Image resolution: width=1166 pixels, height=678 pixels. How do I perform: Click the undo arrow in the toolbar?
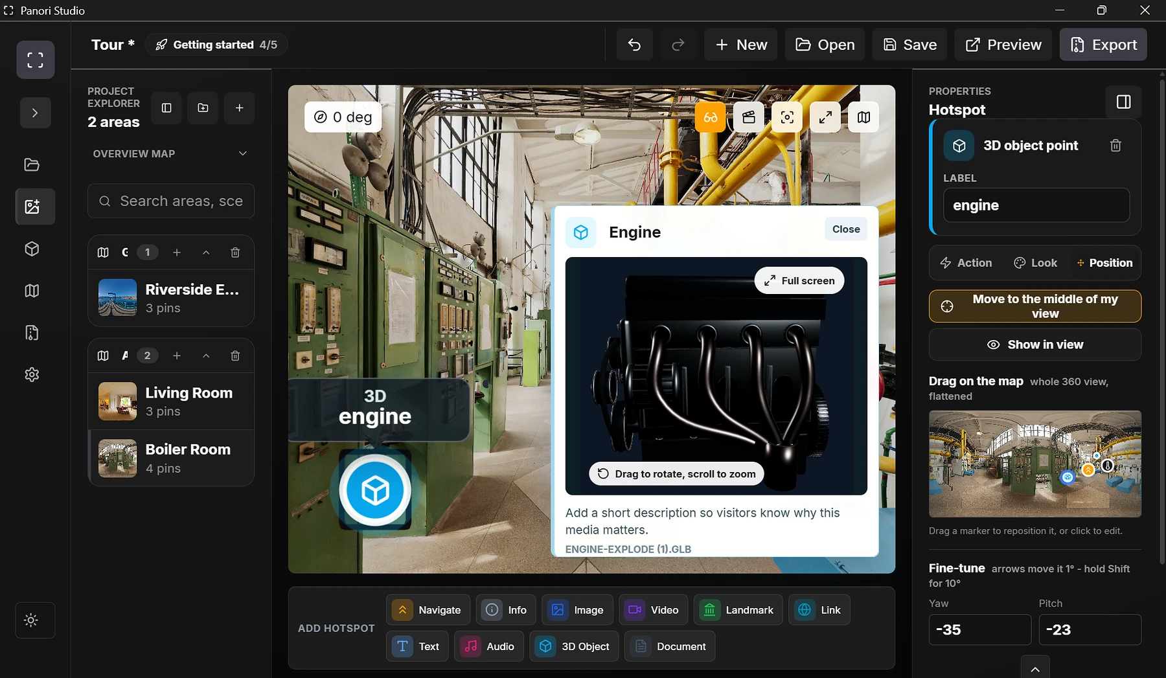(x=634, y=45)
